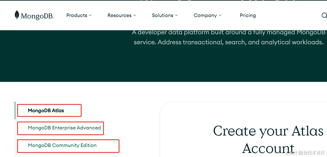The width and height of the screenshot is (327, 157).
Task: Select MongoDB Community Edition option
Action: pyautogui.click(x=62, y=145)
